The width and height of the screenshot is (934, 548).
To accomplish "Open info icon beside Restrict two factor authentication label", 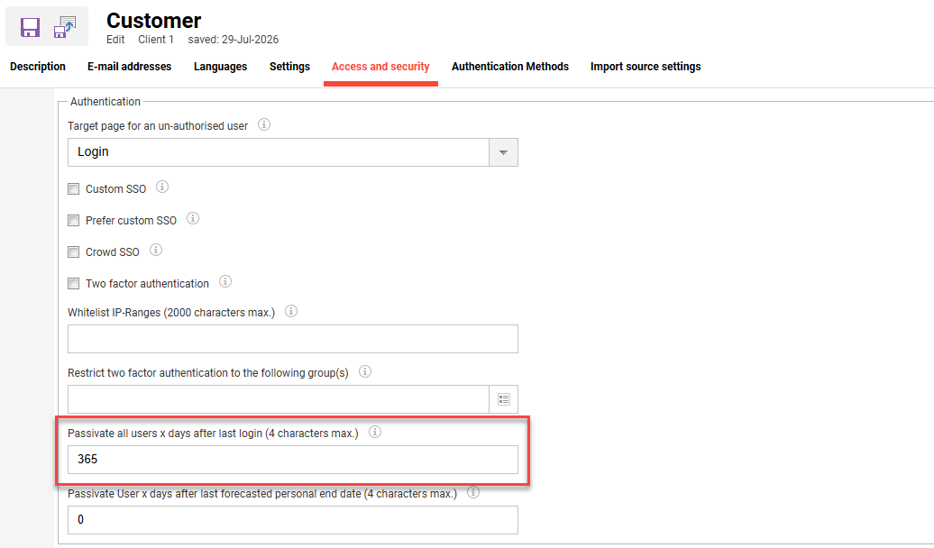I will 365,371.
